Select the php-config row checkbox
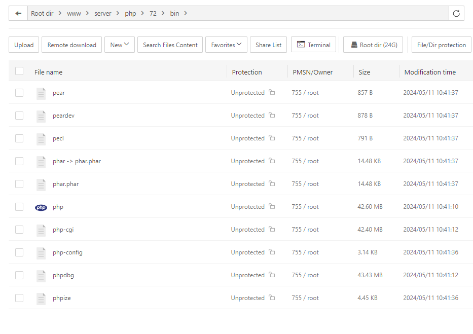This screenshot has width=473, height=334. (x=19, y=252)
